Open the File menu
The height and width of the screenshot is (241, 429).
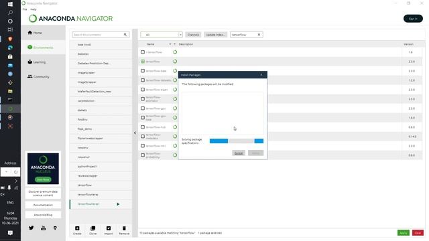pos(25,9)
